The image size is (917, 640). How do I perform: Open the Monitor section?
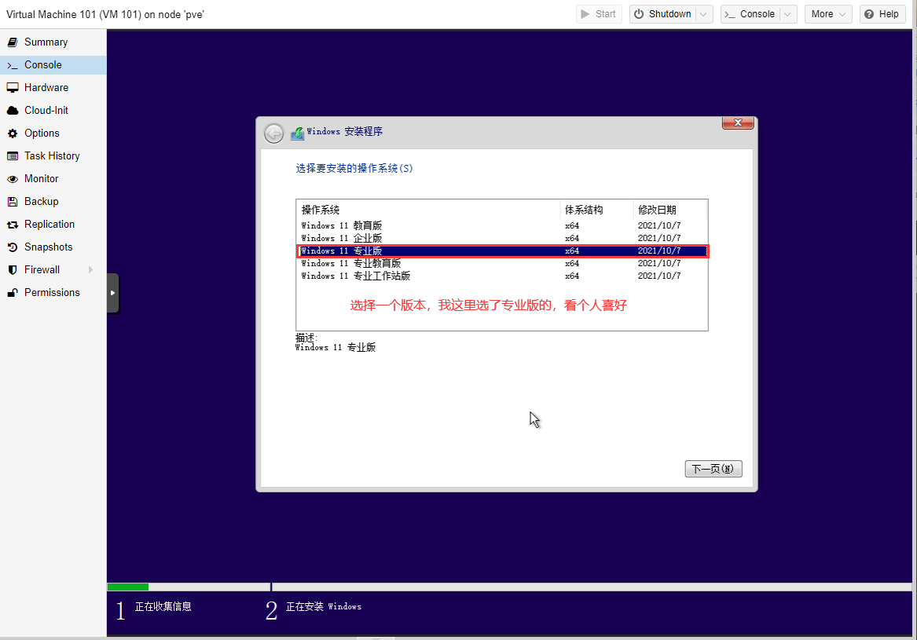pyautogui.click(x=53, y=179)
